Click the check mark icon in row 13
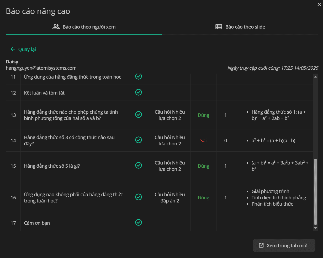This screenshot has height=258, width=323. point(139,114)
